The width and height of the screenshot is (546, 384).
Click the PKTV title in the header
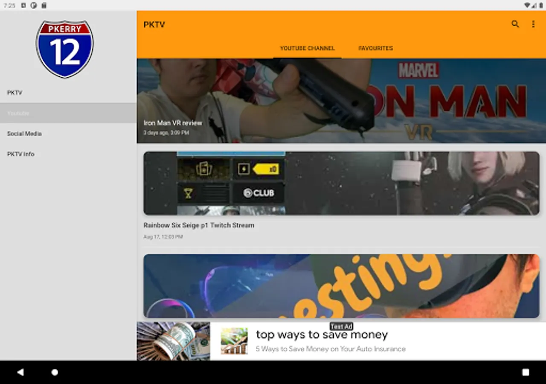point(154,25)
